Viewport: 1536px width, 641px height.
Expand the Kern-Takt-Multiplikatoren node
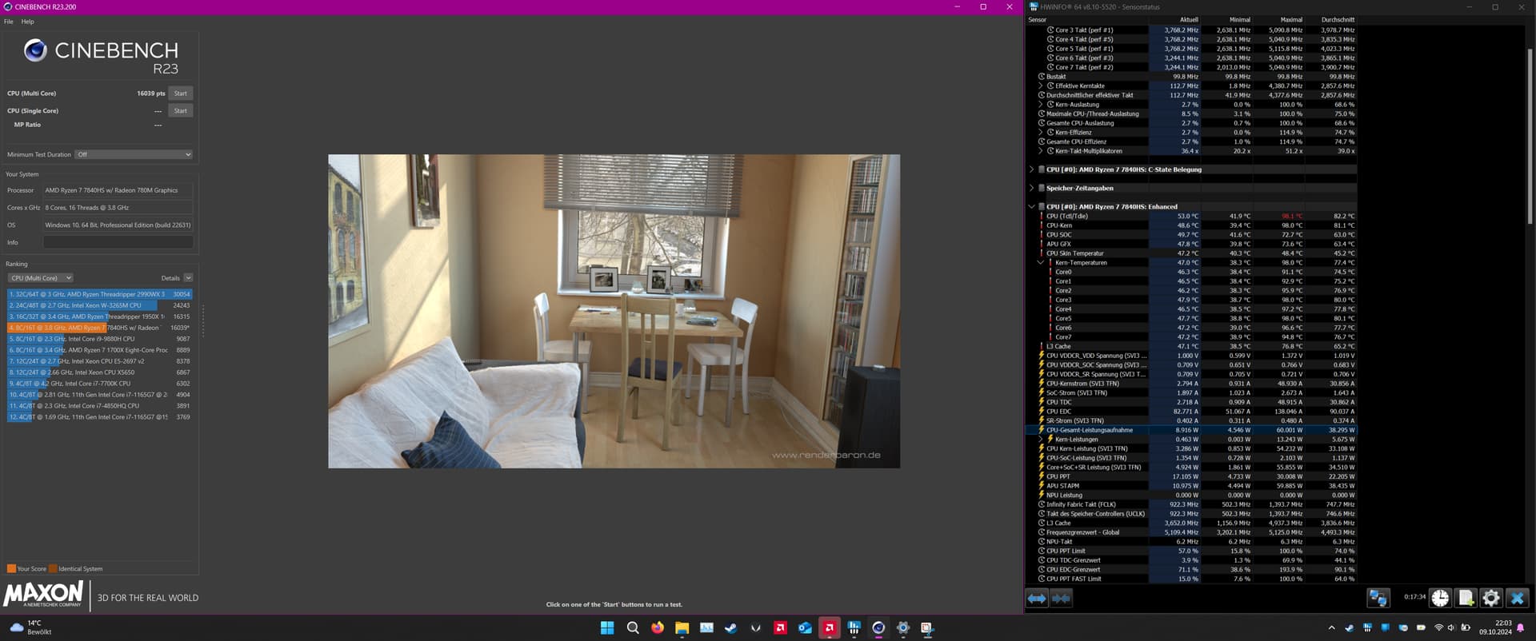pos(1040,150)
